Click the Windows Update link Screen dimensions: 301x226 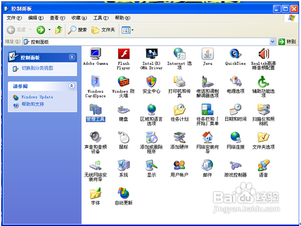(x=37, y=97)
